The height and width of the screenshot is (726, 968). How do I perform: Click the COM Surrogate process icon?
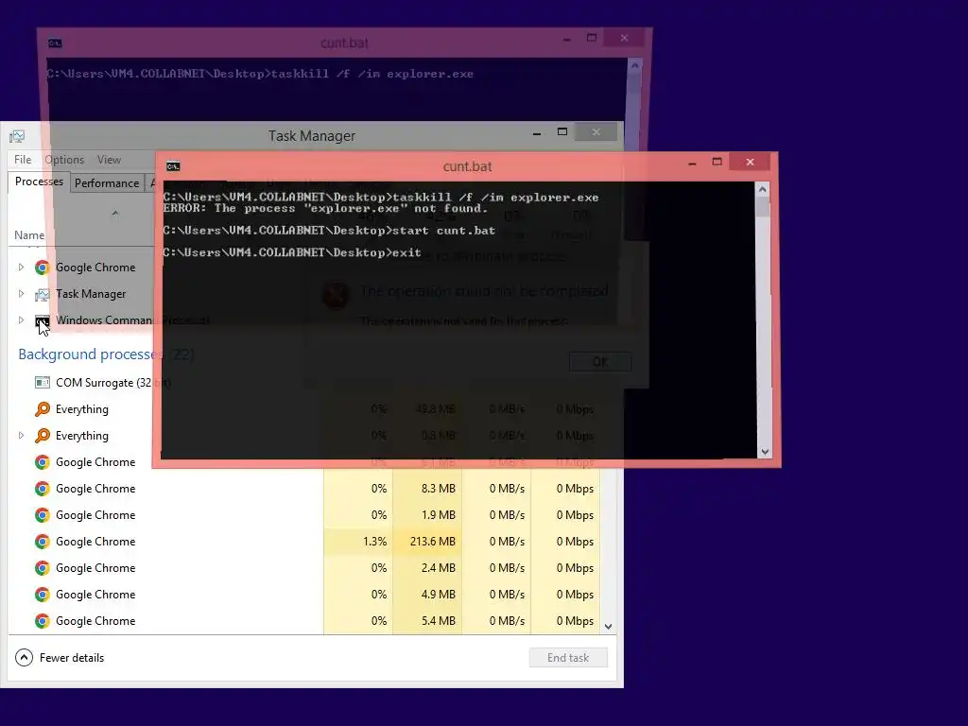click(42, 383)
